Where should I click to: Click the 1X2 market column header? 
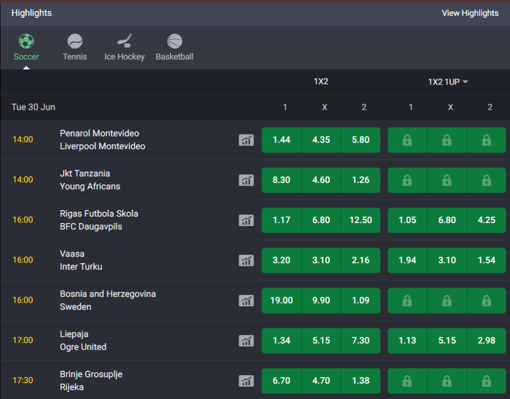point(321,81)
